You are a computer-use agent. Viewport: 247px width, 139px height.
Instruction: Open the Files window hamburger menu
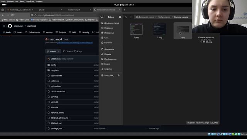(x=120, y=17)
